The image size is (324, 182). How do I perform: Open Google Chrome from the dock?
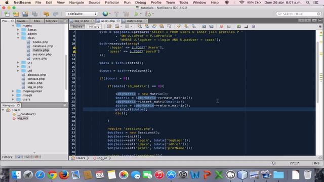click(52, 175)
